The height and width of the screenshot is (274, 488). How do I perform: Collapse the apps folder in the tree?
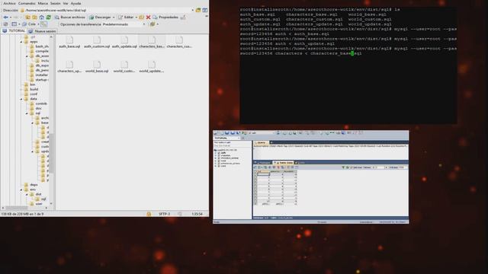tap(21, 42)
